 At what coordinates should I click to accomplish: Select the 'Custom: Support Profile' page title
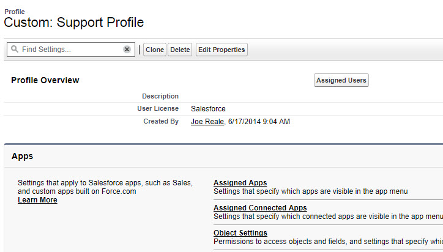tap(74, 22)
